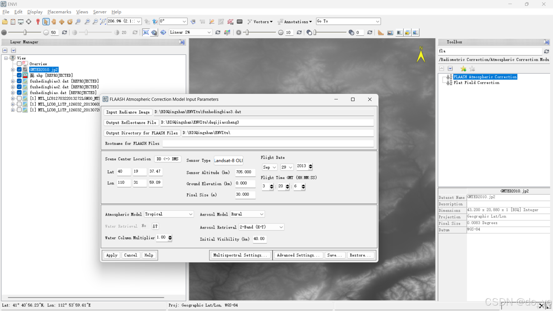Enable the Overview checkbox
This screenshot has height=311, width=553.
pyautogui.click(x=19, y=64)
